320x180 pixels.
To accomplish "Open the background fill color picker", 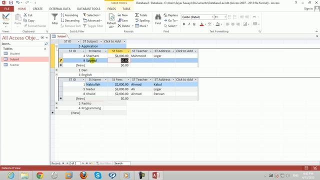I will pos(221,24).
